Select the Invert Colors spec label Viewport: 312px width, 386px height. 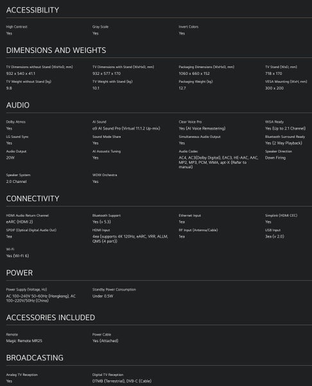[x=189, y=26]
